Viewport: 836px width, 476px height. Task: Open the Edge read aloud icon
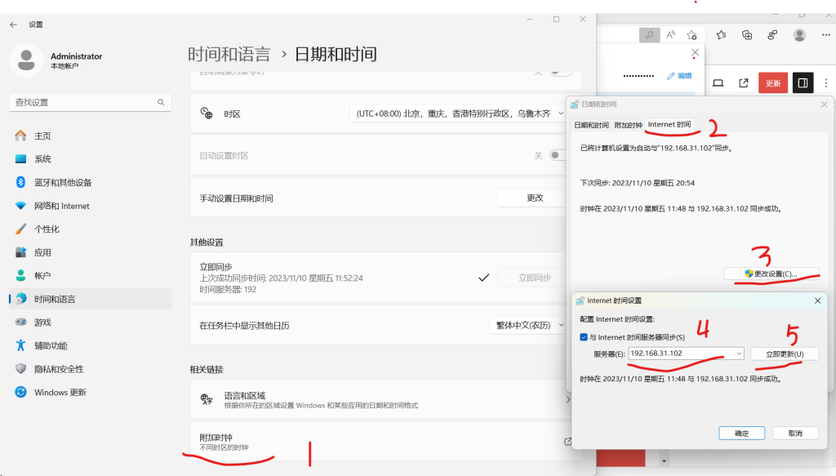(670, 35)
